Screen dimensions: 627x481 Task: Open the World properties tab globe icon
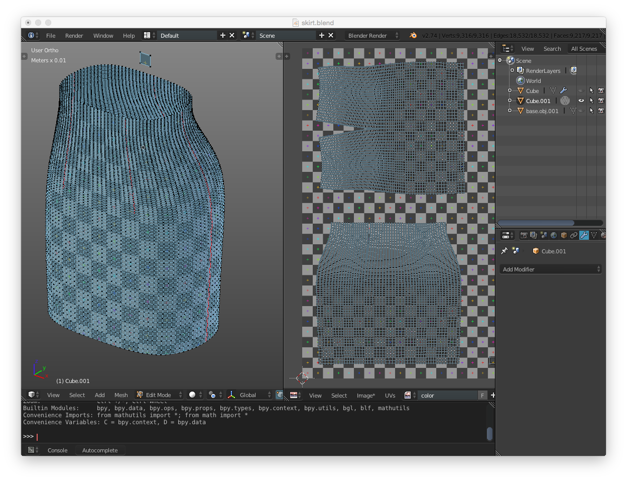click(x=554, y=235)
